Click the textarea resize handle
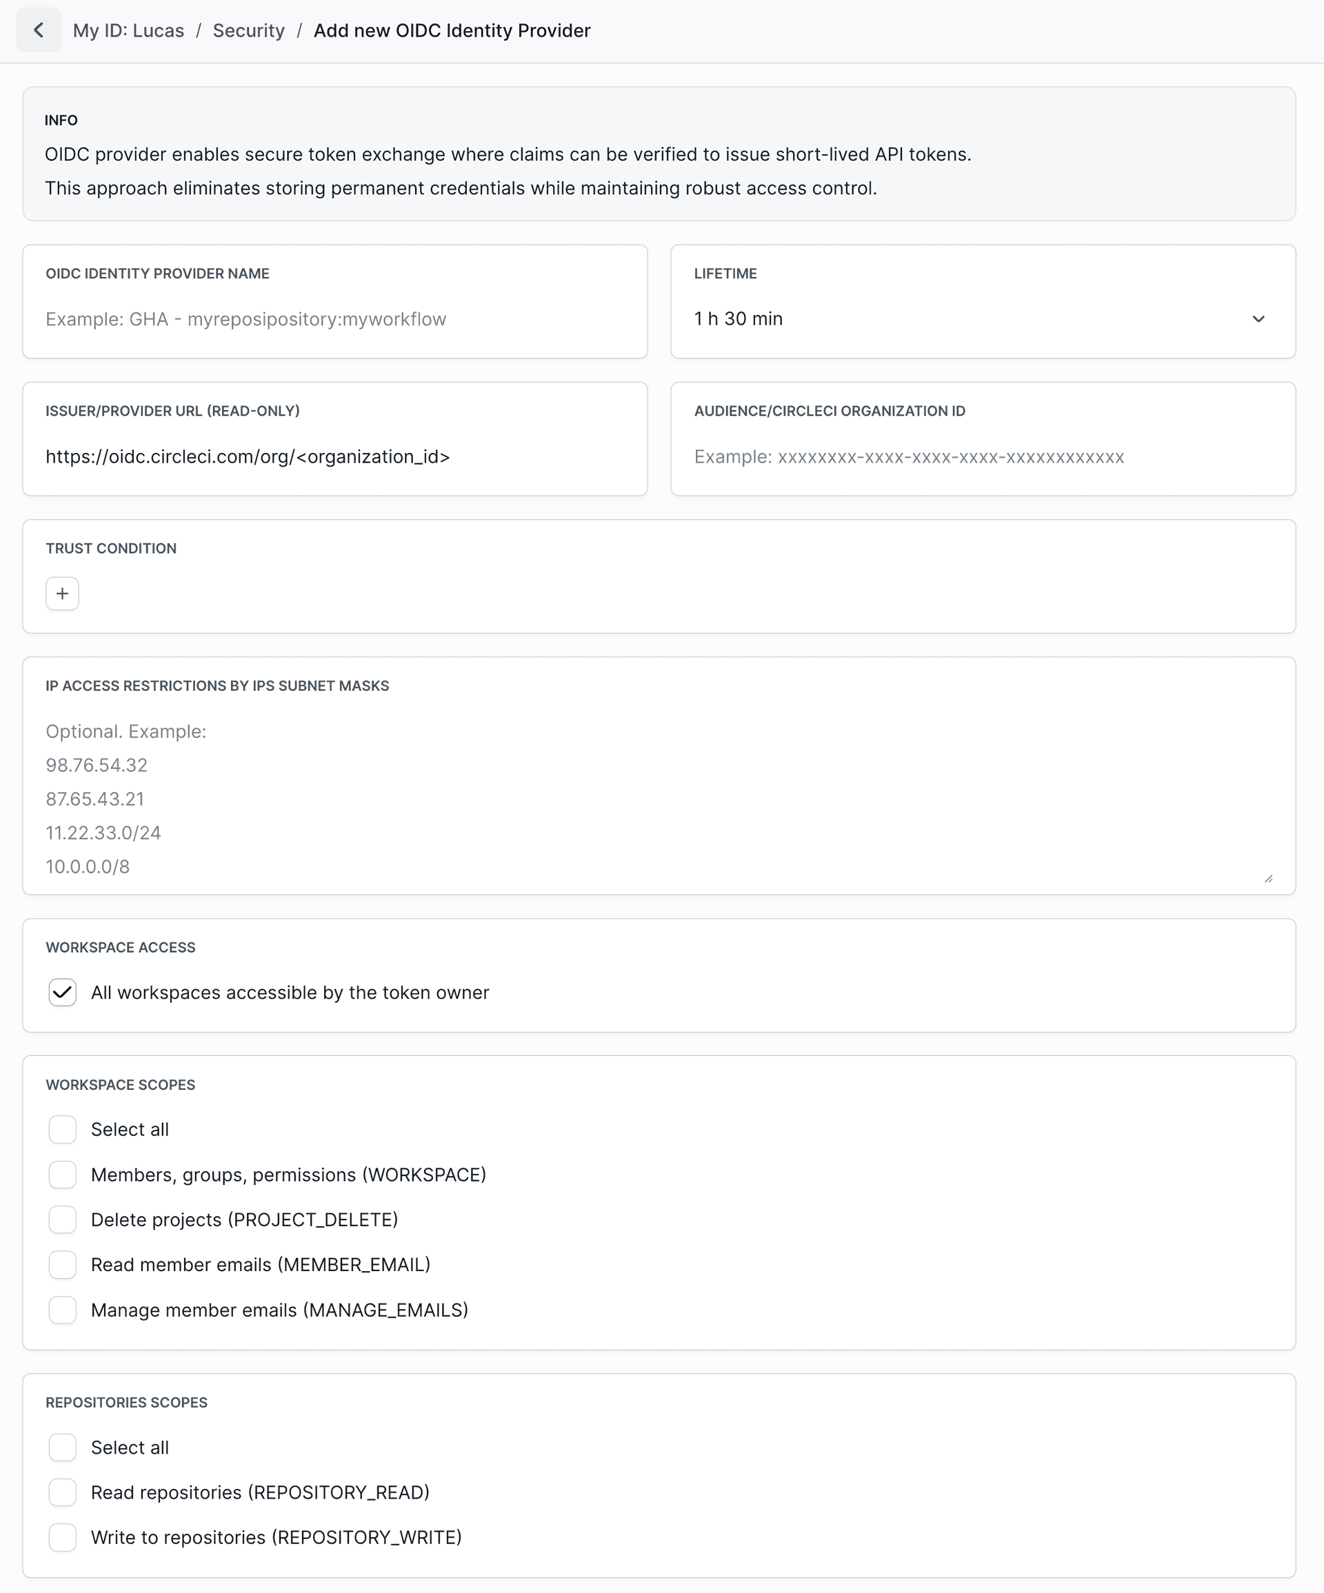Image resolution: width=1324 pixels, height=1593 pixels. (1270, 879)
